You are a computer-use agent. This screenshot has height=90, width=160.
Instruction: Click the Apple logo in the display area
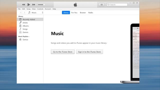point(75,5)
